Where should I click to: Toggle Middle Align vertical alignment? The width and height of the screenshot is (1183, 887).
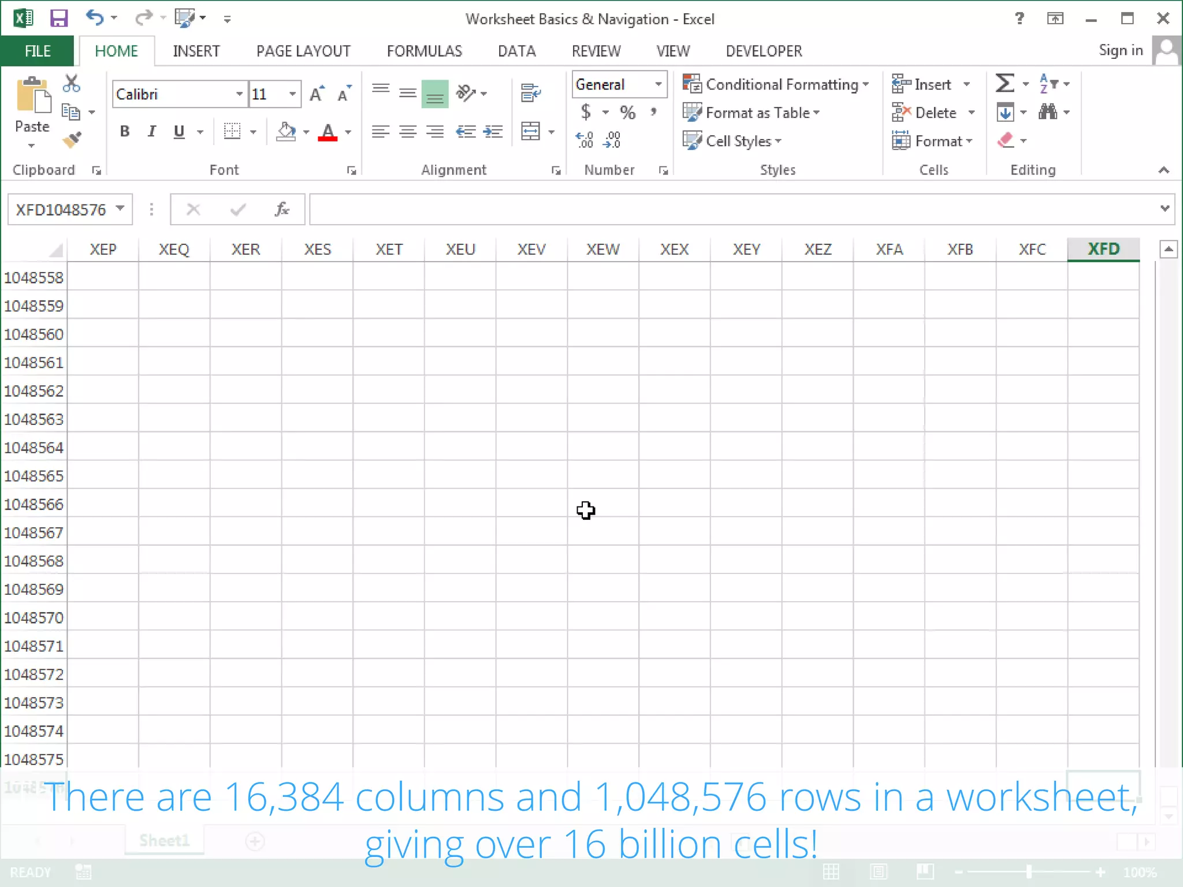coord(408,92)
